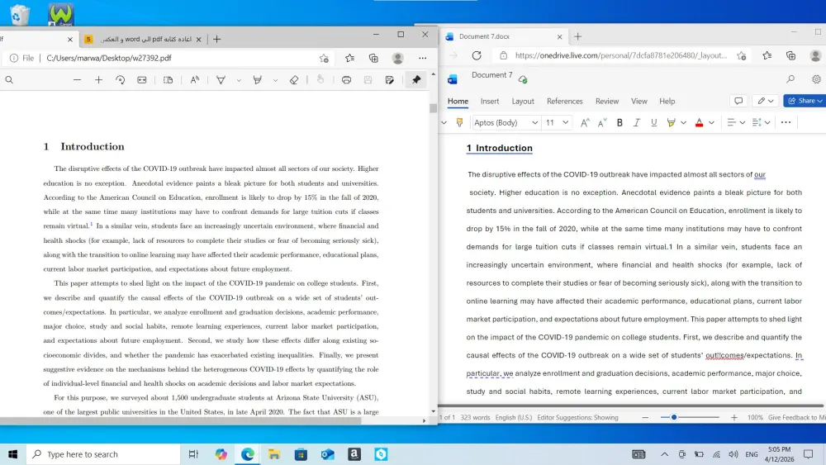Click 323 words count in status bar
The height and width of the screenshot is (465, 826).
[x=475, y=417]
